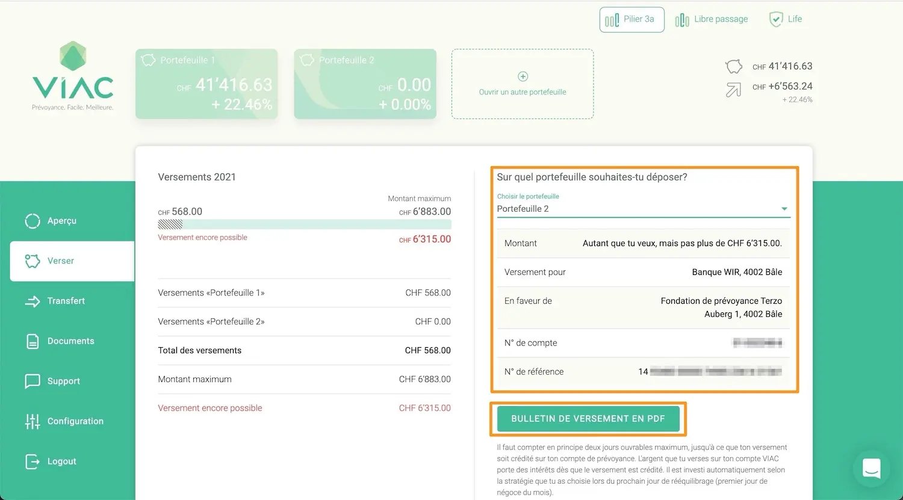Select the Verser menu item
The height and width of the screenshot is (500, 903).
[72, 261]
